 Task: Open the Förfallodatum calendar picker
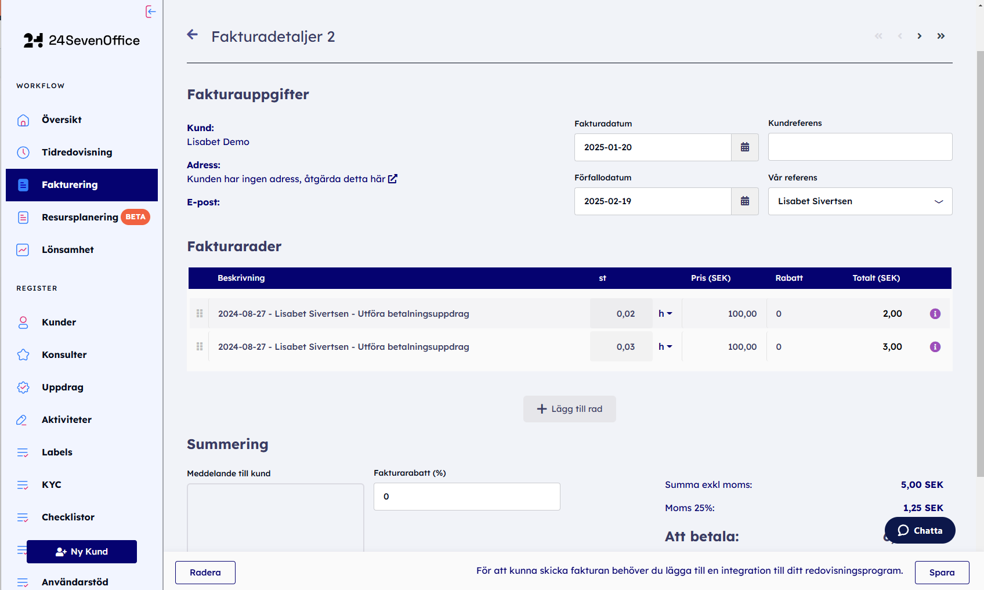click(744, 201)
